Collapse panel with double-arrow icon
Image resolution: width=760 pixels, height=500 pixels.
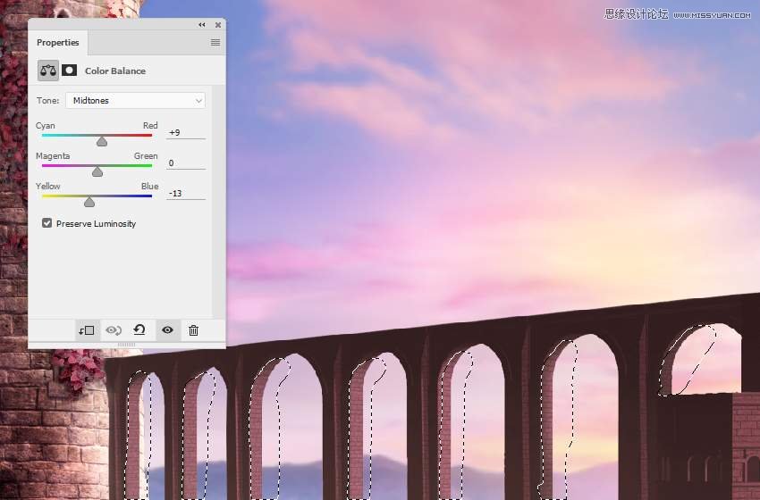202,25
